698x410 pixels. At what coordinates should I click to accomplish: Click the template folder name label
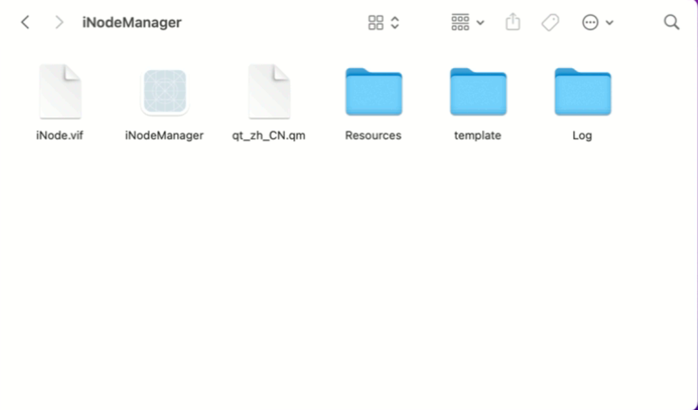[477, 135]
